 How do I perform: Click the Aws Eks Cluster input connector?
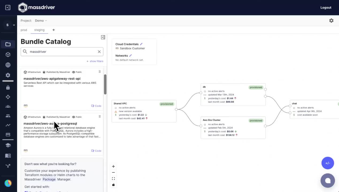click(201, 126)
